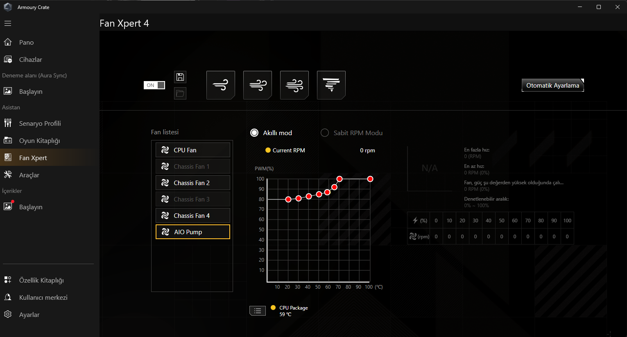Click the Özellik Kitaplığı icon
The image size is (627, 337).
pyautogui.click(x=8, y=280)
